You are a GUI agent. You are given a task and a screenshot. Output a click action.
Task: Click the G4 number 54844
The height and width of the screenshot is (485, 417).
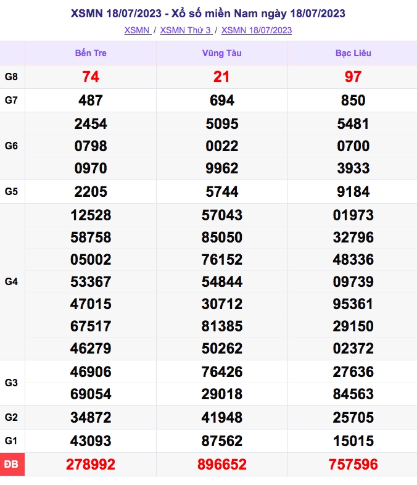pyautogui.click(x=222, y=282)
